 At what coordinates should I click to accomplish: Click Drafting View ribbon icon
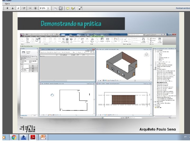[x=92, y=40]
